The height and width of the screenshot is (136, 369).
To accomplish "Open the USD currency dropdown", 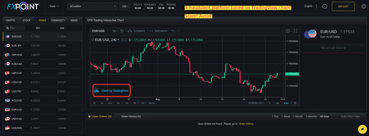I will click(125, 6).
